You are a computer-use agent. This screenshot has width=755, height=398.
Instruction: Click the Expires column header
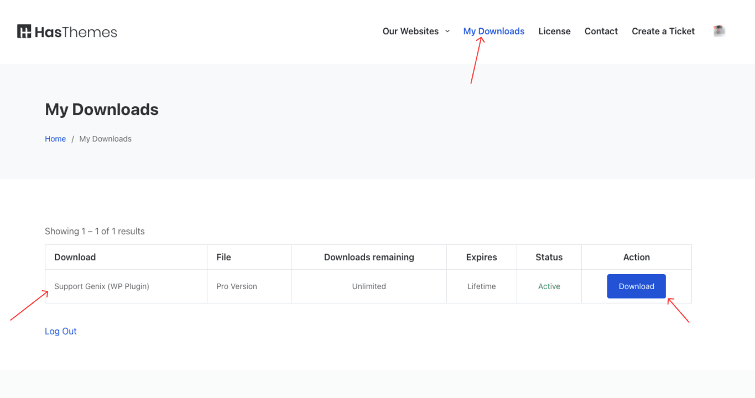tap(481, 257)
